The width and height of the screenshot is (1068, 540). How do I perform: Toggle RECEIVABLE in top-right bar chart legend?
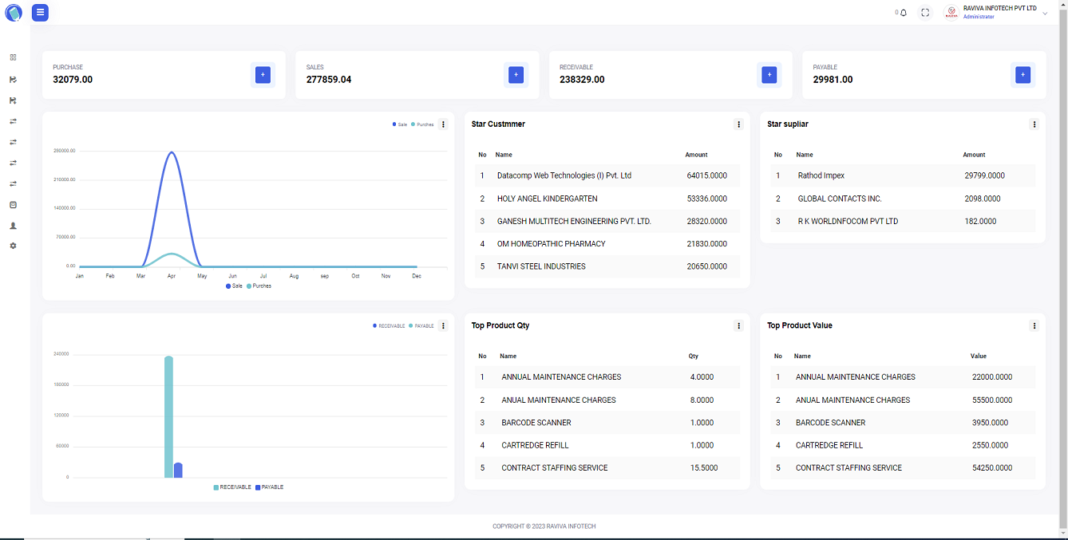[389, 325]
